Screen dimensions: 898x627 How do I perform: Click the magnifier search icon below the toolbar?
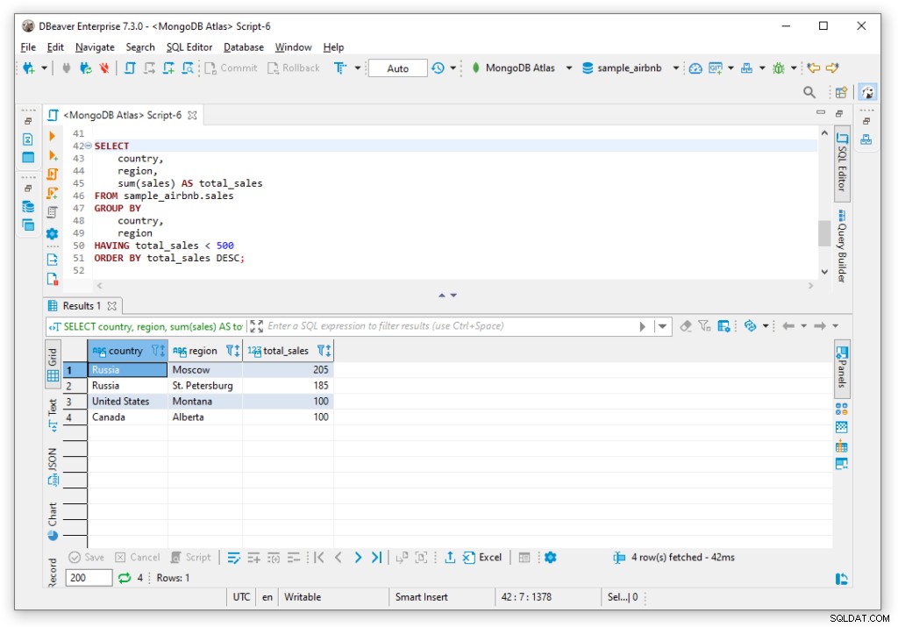(809, 92)
